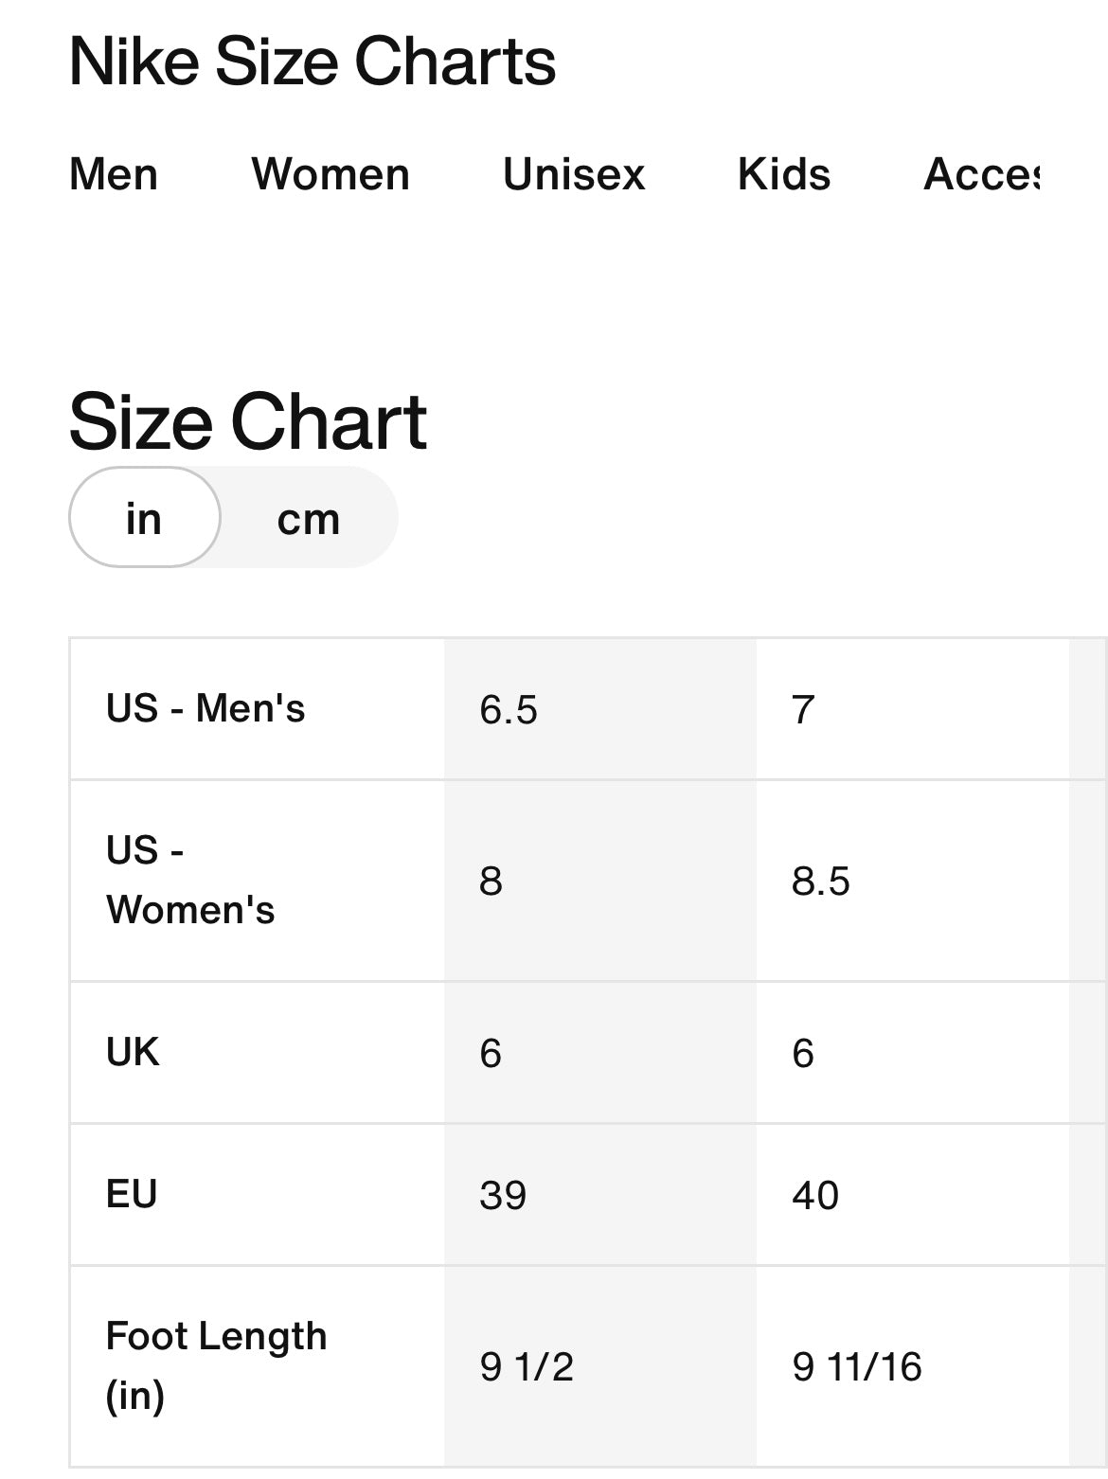Open the Men size chart tab
The width and height of the screenshot is (1108, 1479).
pyautogui.click(x=114, y=175)
